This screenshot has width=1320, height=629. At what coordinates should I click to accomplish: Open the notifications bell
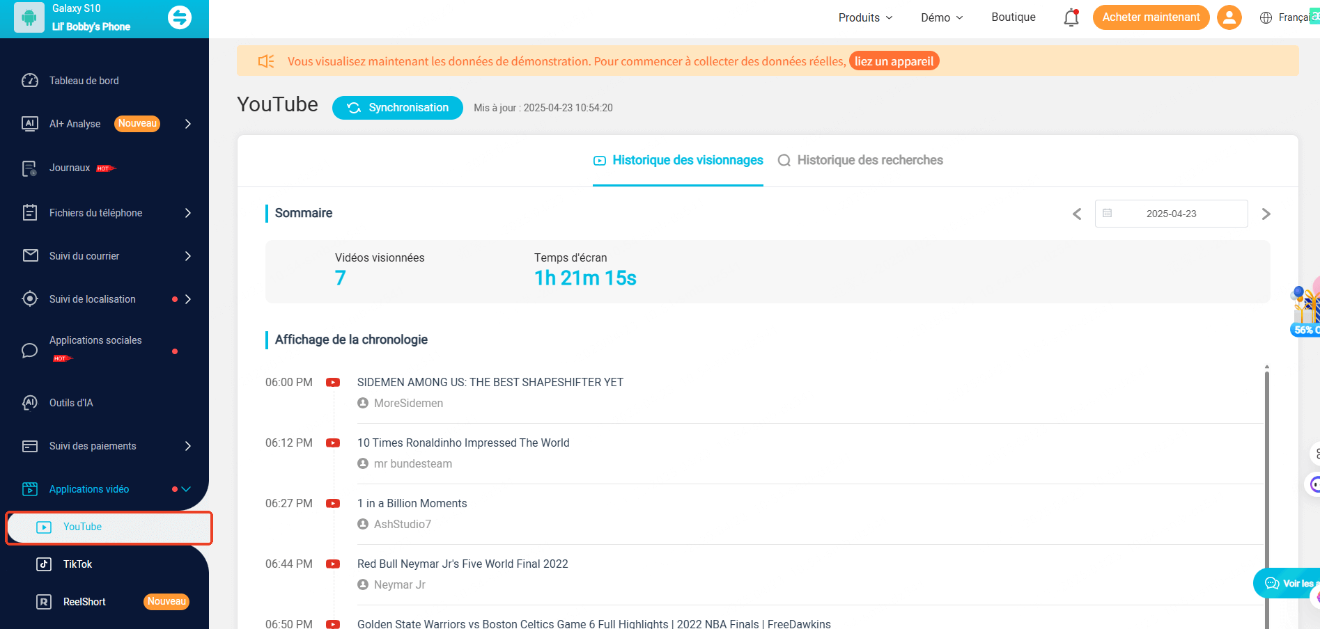(1071, 17)
